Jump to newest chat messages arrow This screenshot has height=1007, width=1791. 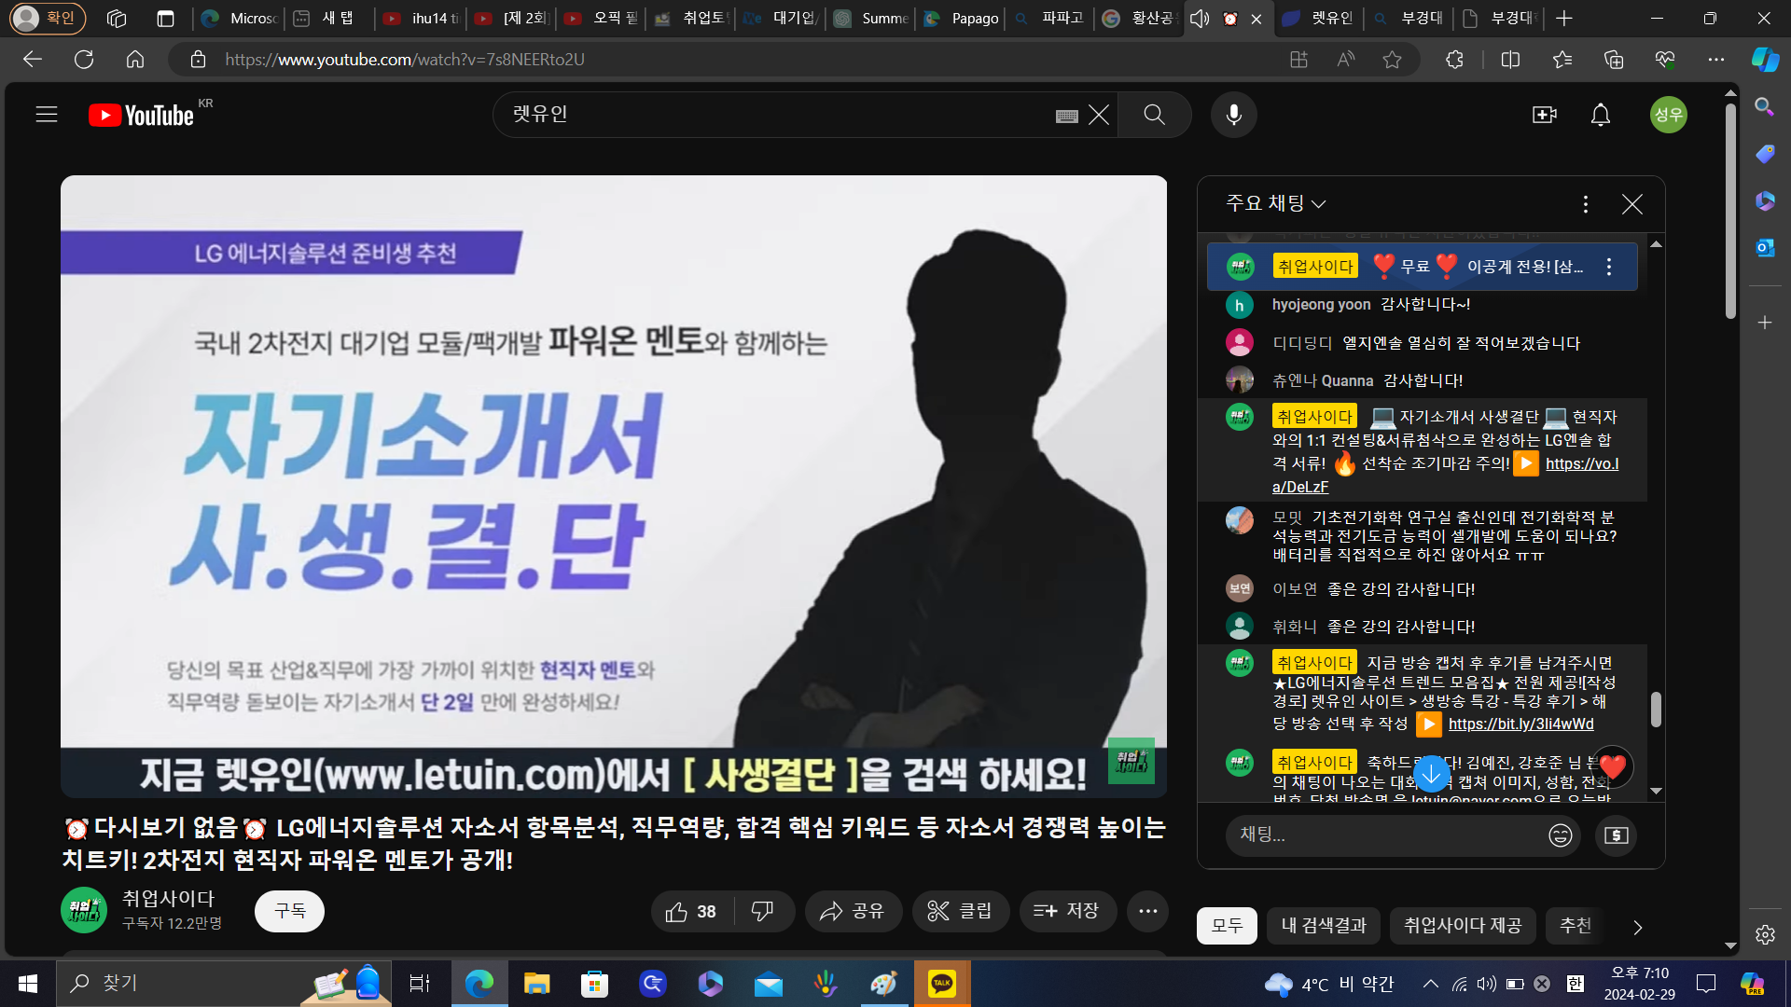1431,774
